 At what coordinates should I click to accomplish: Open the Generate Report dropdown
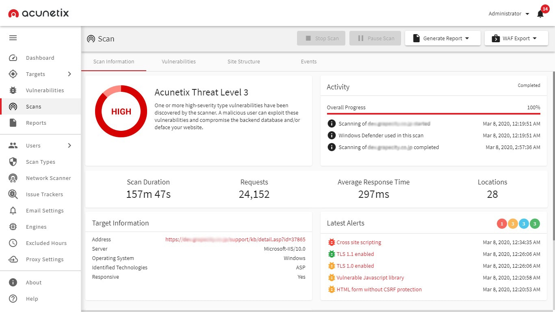pos(443,38)
